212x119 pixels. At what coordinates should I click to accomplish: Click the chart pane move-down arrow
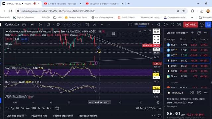point(140,31)
